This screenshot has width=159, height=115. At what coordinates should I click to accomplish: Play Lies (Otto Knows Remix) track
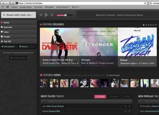tap(53, 106)
